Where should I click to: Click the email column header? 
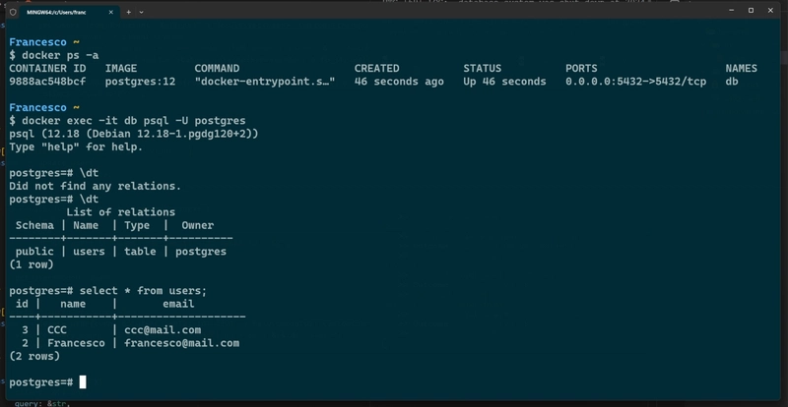[178, 304]
